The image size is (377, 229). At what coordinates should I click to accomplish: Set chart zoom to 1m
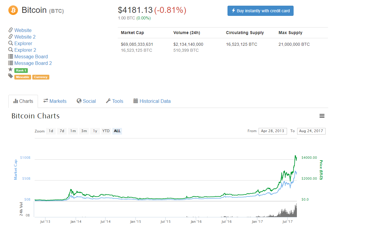(73, 131)
